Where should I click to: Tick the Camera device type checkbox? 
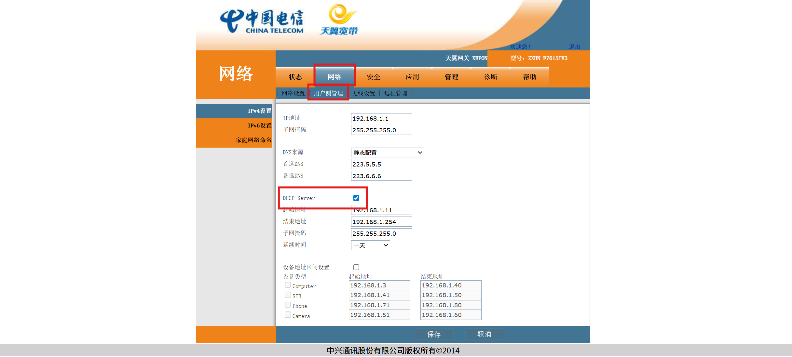[288, 315]
